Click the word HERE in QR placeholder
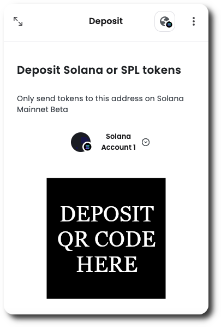This screenshot has height=327, width=221. pyautogui.click(x=107, y=264)
